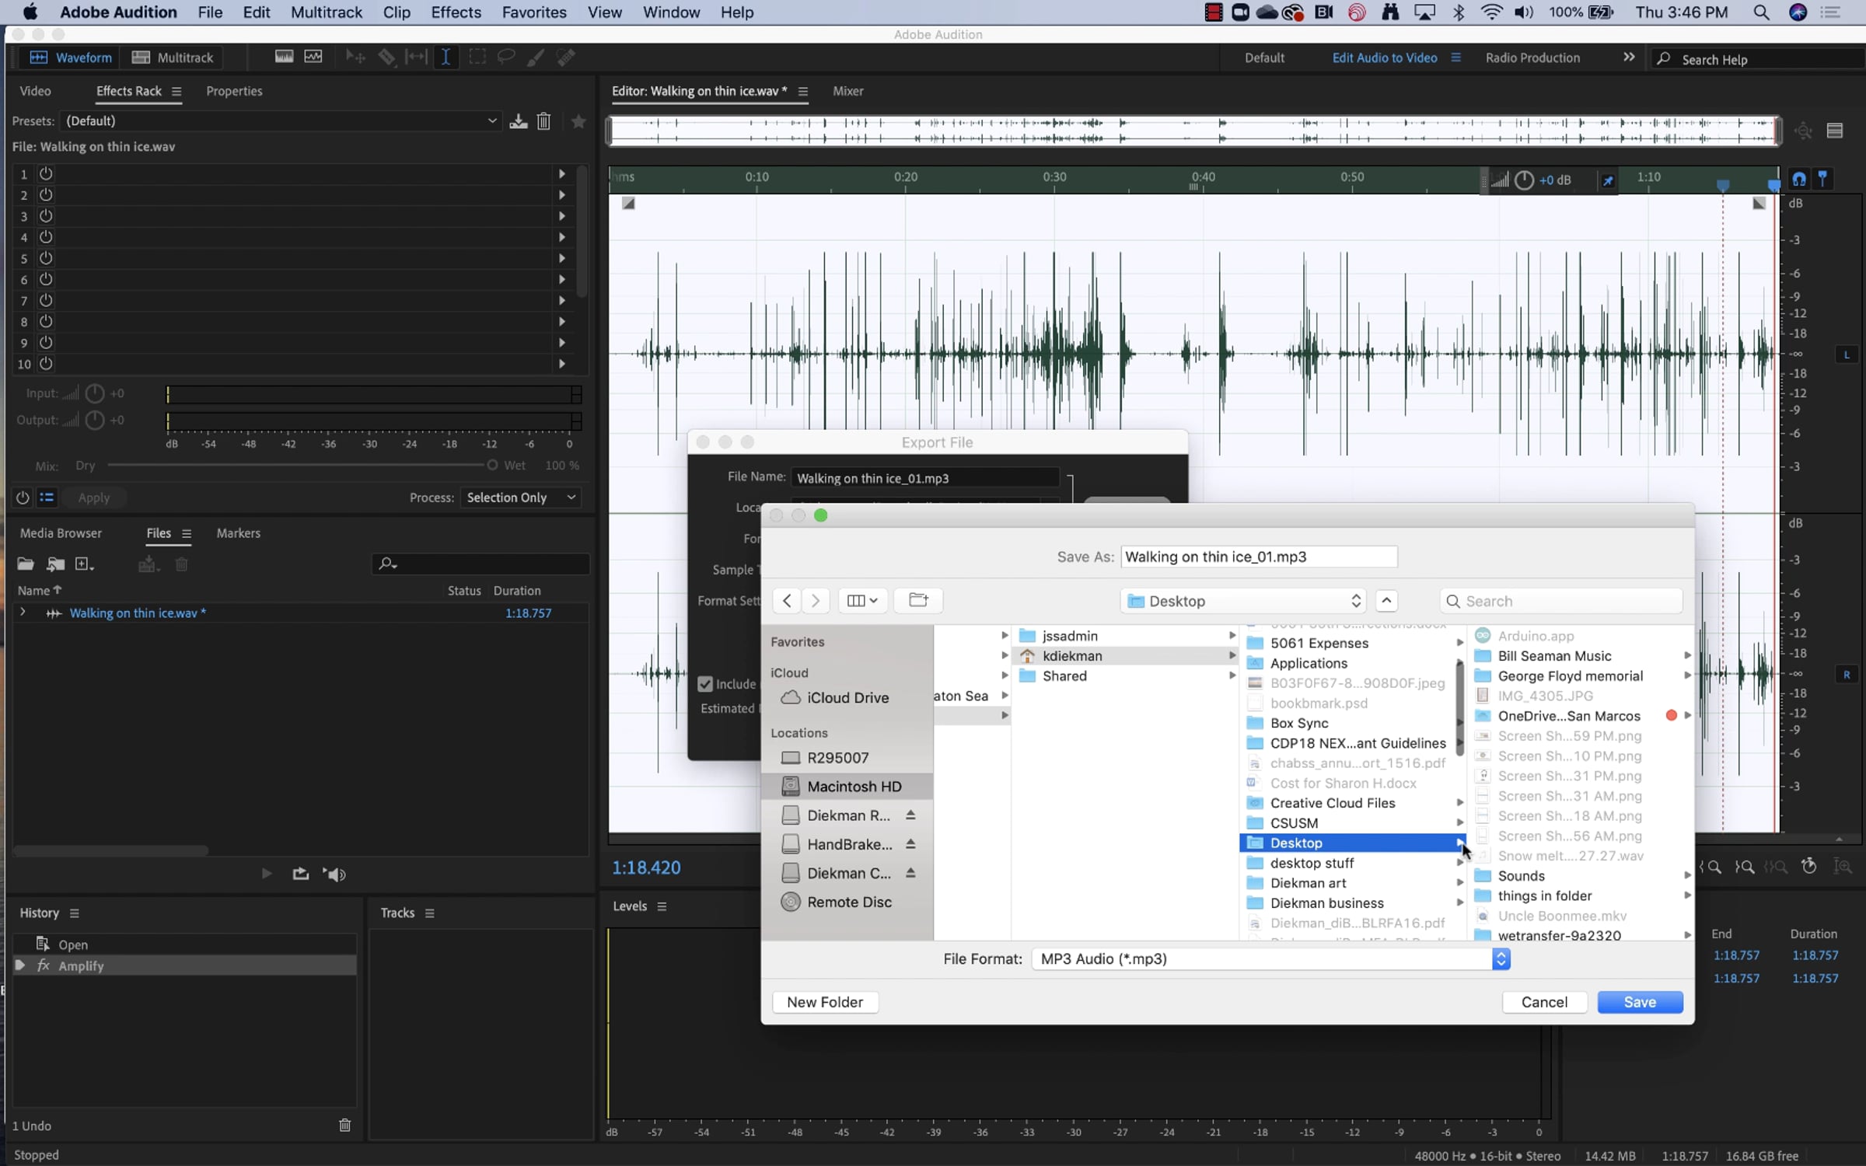The width and height of the screenshot is (1866, 1166).
Task: Open the Effects menu in menu bar
Action: (456, 12)
